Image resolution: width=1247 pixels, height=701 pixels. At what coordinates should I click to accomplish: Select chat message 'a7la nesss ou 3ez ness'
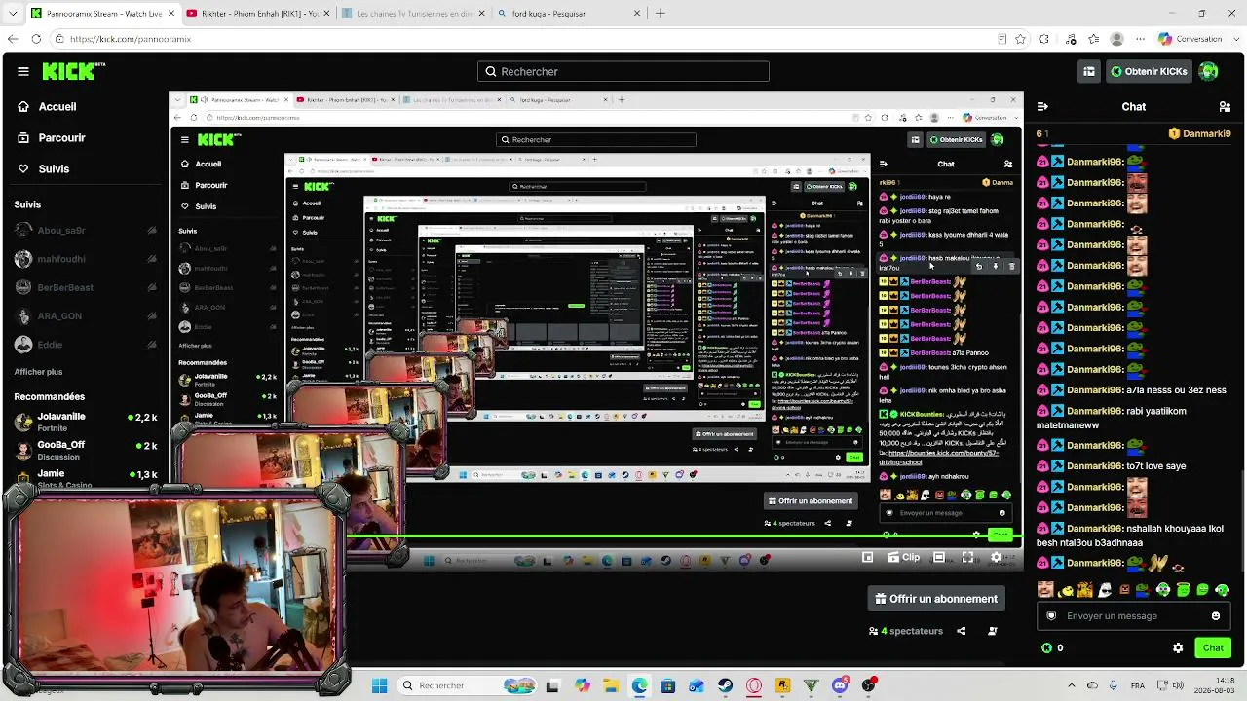(1176, 390)
